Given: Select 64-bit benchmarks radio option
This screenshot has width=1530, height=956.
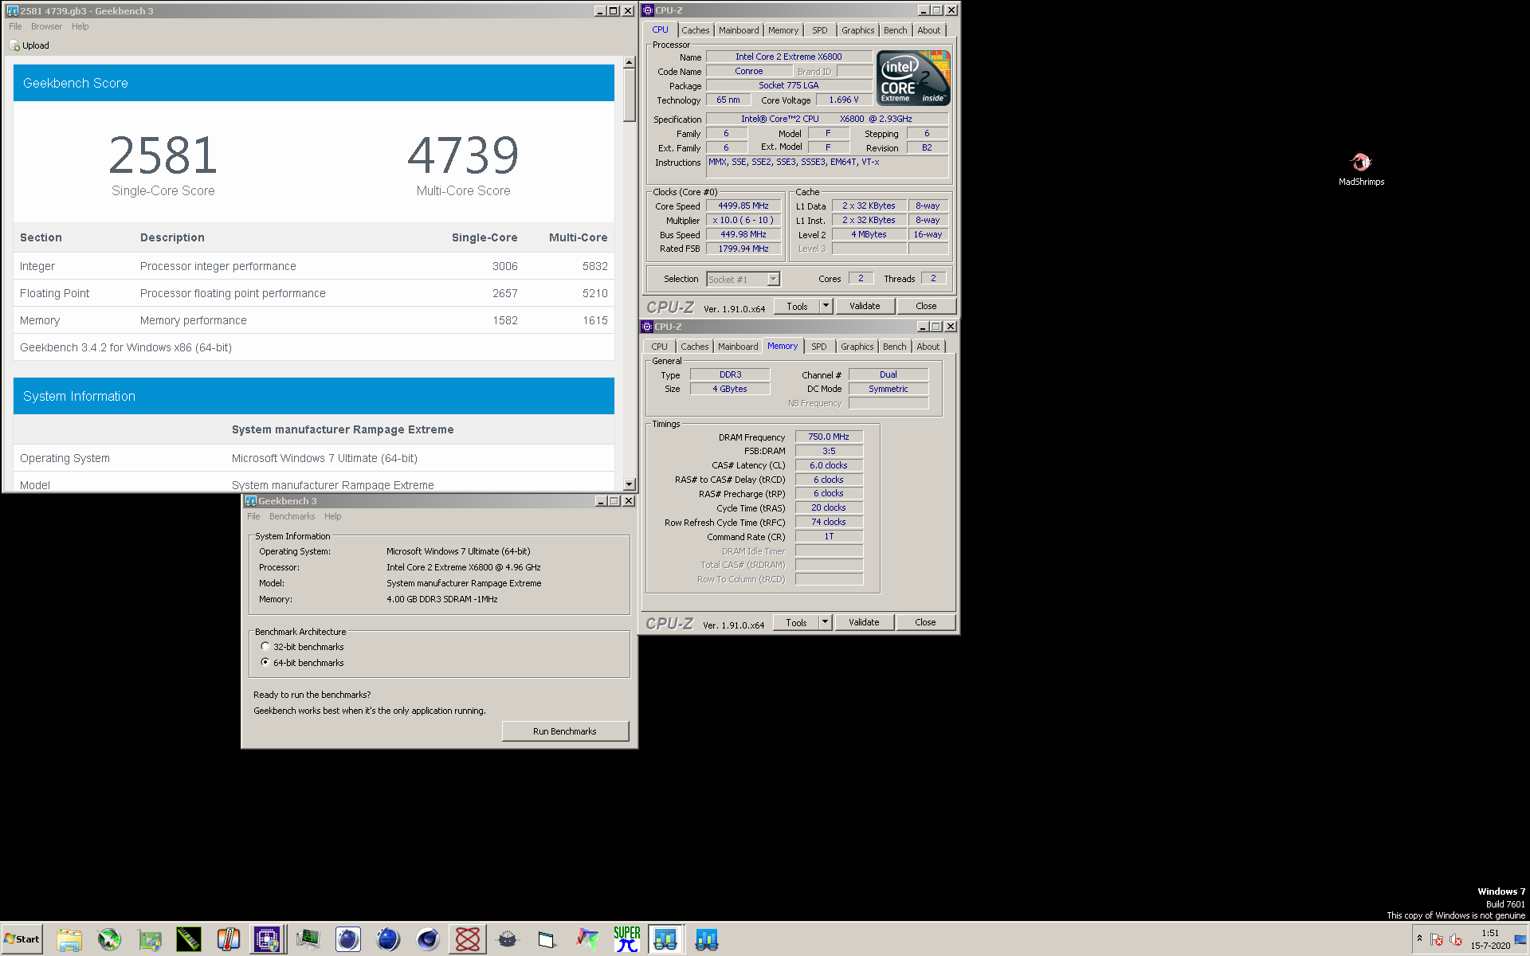Looking at the screenshot, I should pos(265,662).
